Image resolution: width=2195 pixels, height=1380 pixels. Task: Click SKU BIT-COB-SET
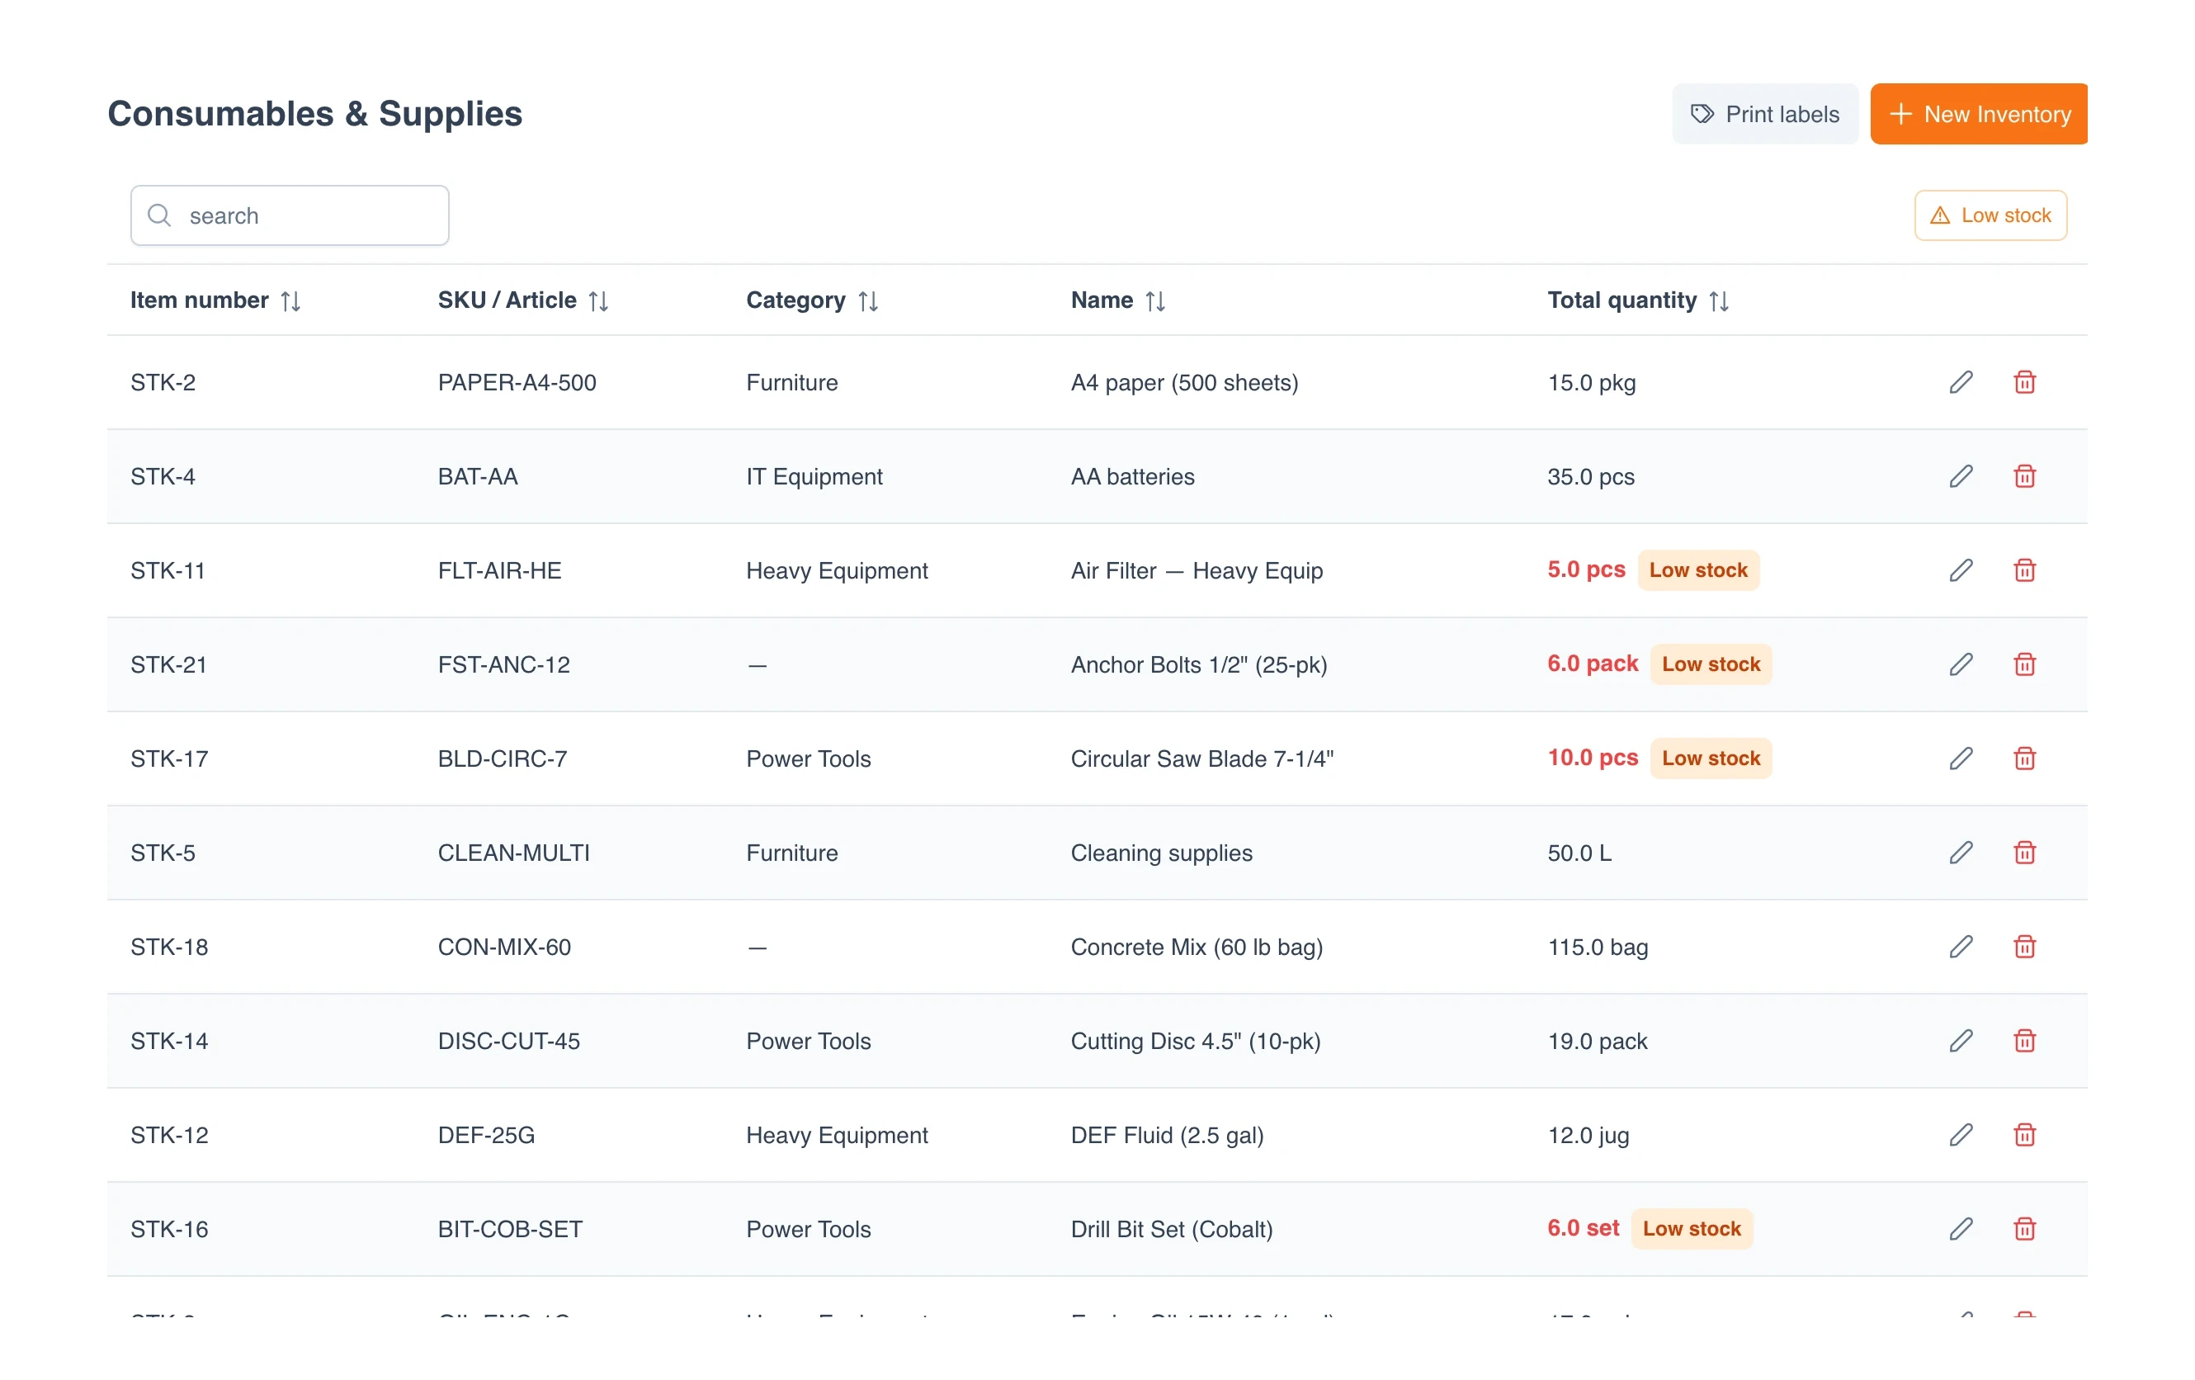click(x=511, y=1228)
